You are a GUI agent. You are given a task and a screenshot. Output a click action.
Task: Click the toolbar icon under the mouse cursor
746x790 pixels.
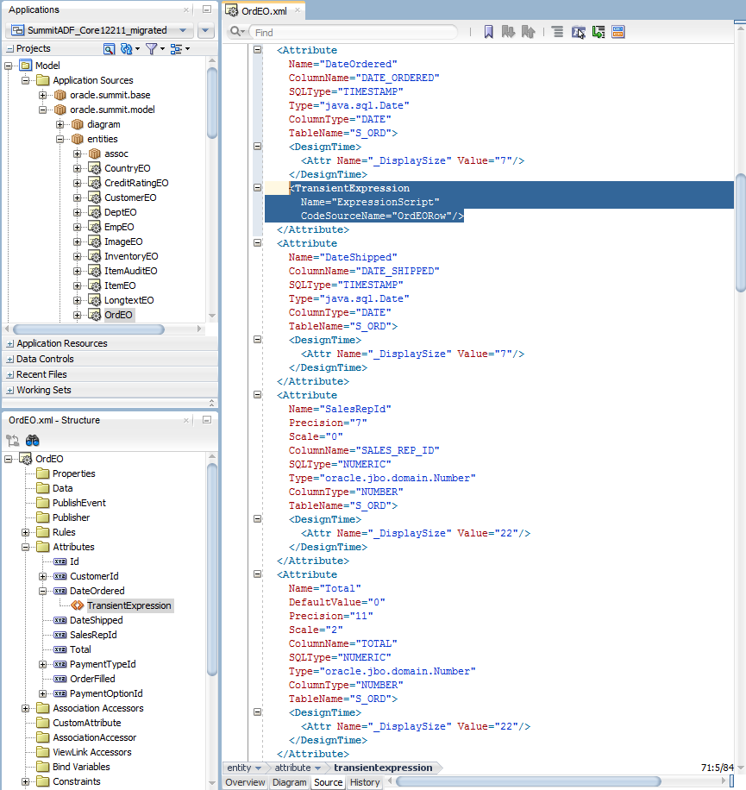(x=579, y=32)
